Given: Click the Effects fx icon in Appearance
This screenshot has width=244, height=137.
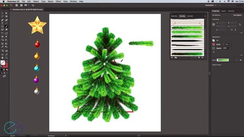Looking at the screenshot, I should point(214,52).
